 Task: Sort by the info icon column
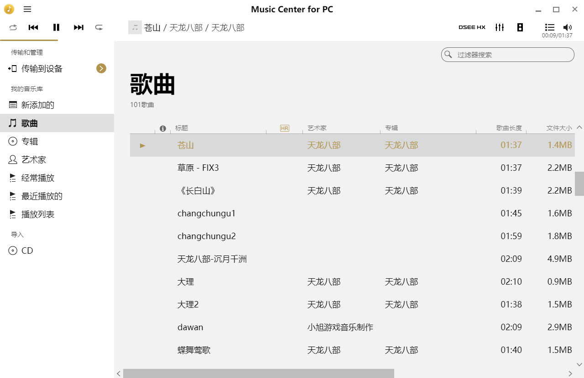[x=162, y=128]
